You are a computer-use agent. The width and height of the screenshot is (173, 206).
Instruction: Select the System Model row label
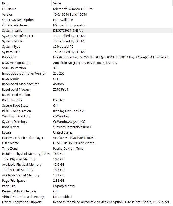13,41
